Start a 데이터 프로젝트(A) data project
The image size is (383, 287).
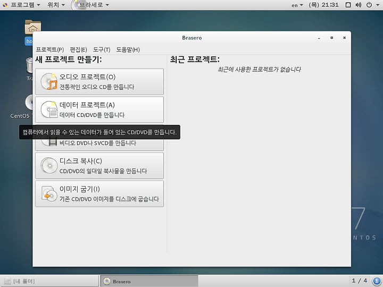[99, 109]
